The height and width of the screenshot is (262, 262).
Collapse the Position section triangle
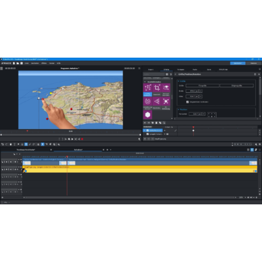click(179, 109)
